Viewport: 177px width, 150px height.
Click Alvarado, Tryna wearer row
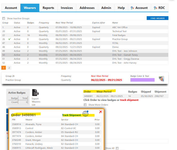pyautogui.click(x=56, y=124)
